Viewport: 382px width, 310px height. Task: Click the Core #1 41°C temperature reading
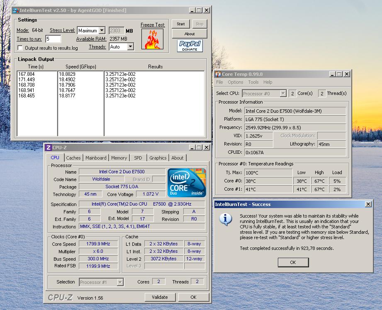pyautogui.click(x=268, y=189)
